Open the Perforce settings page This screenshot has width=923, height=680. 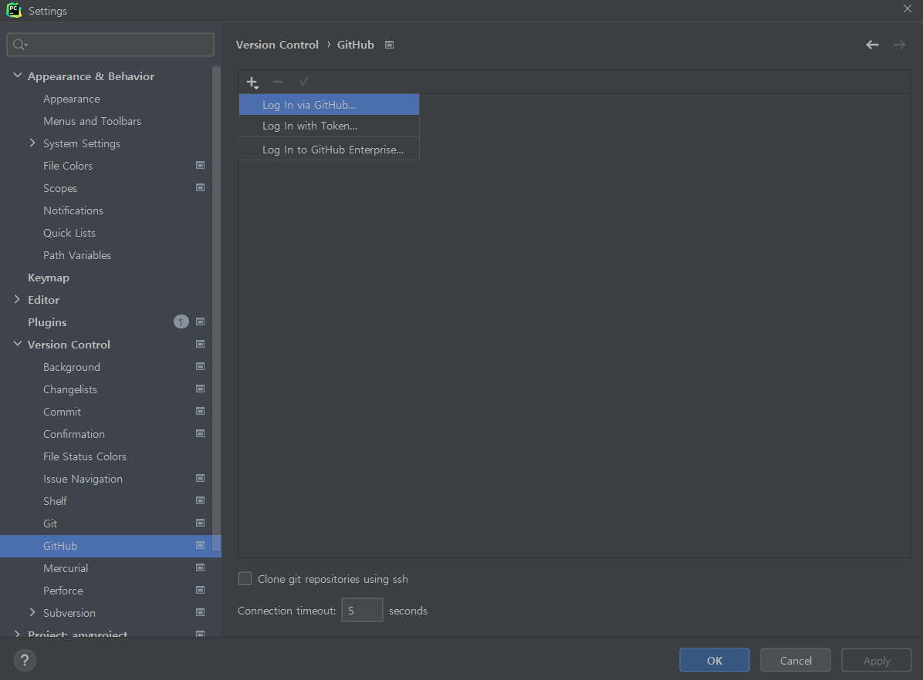tap(63, 591)
